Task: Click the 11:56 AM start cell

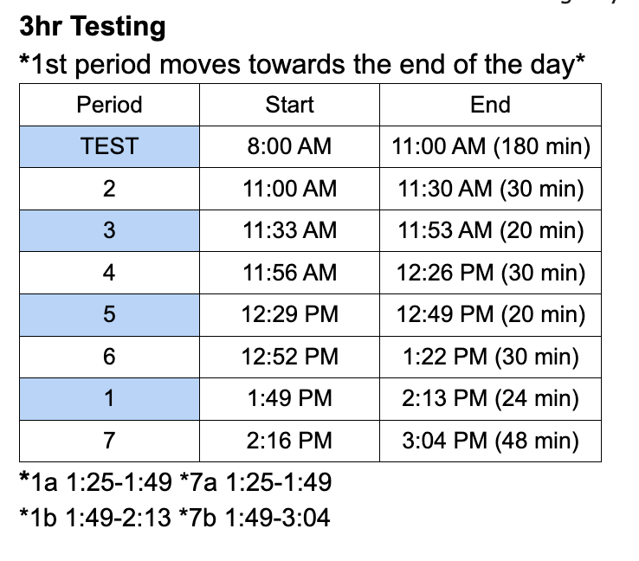Action: [x=289, y=273]
